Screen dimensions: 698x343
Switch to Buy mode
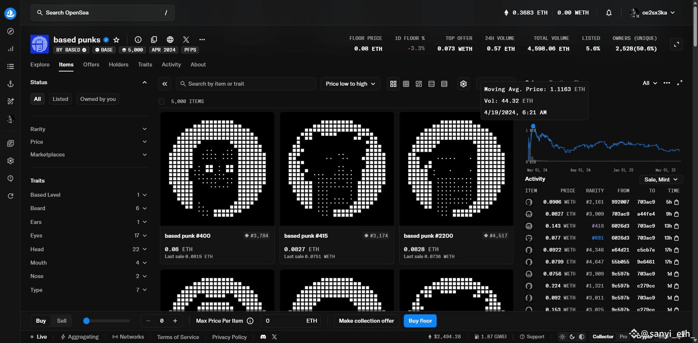[x=41, y=321]
